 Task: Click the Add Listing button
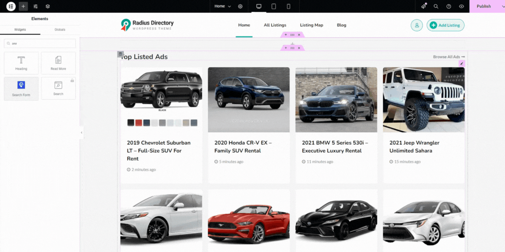pyautogui.click(x=445, y=25)
